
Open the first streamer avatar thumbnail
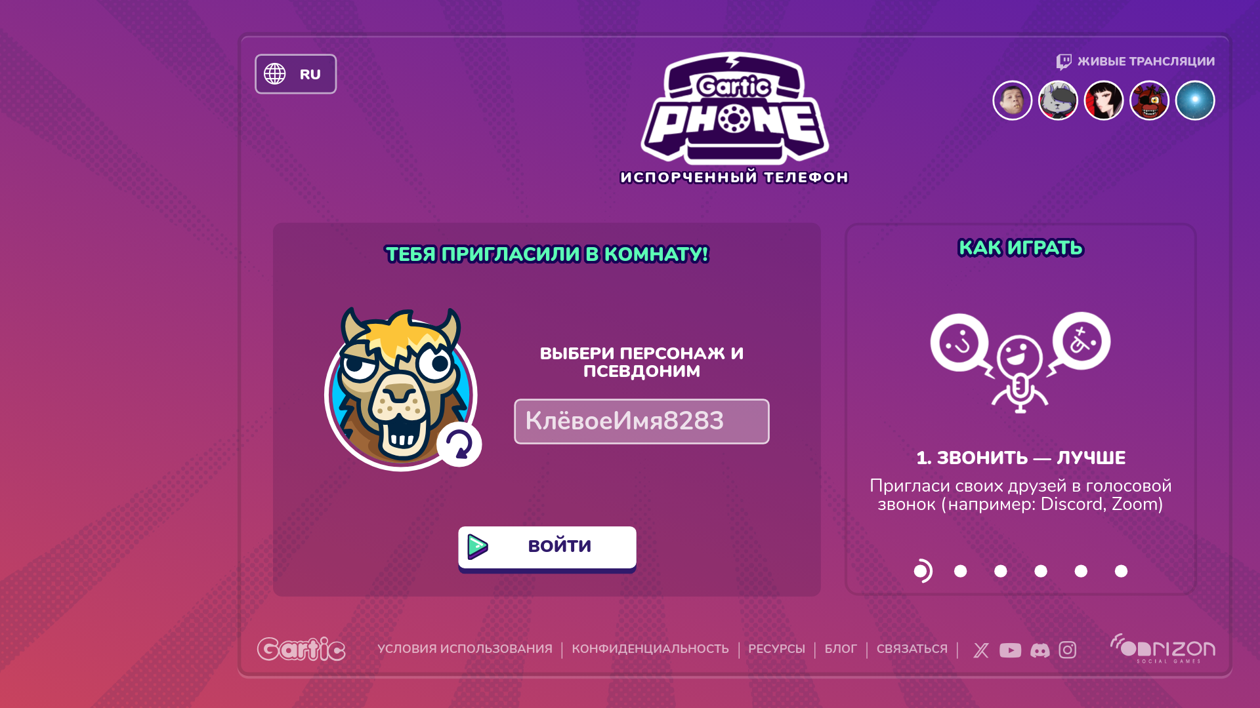(1012, 100)
